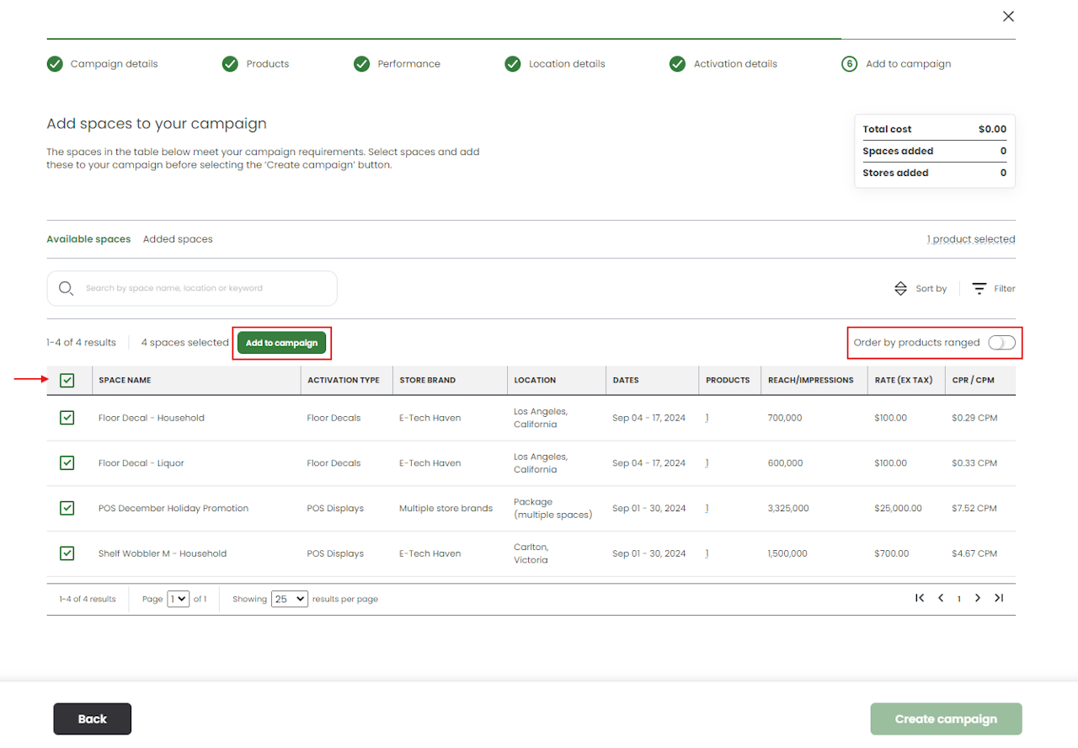Close the campaign wizard with X icon

pyautogui.click(x=1008, y=16)
